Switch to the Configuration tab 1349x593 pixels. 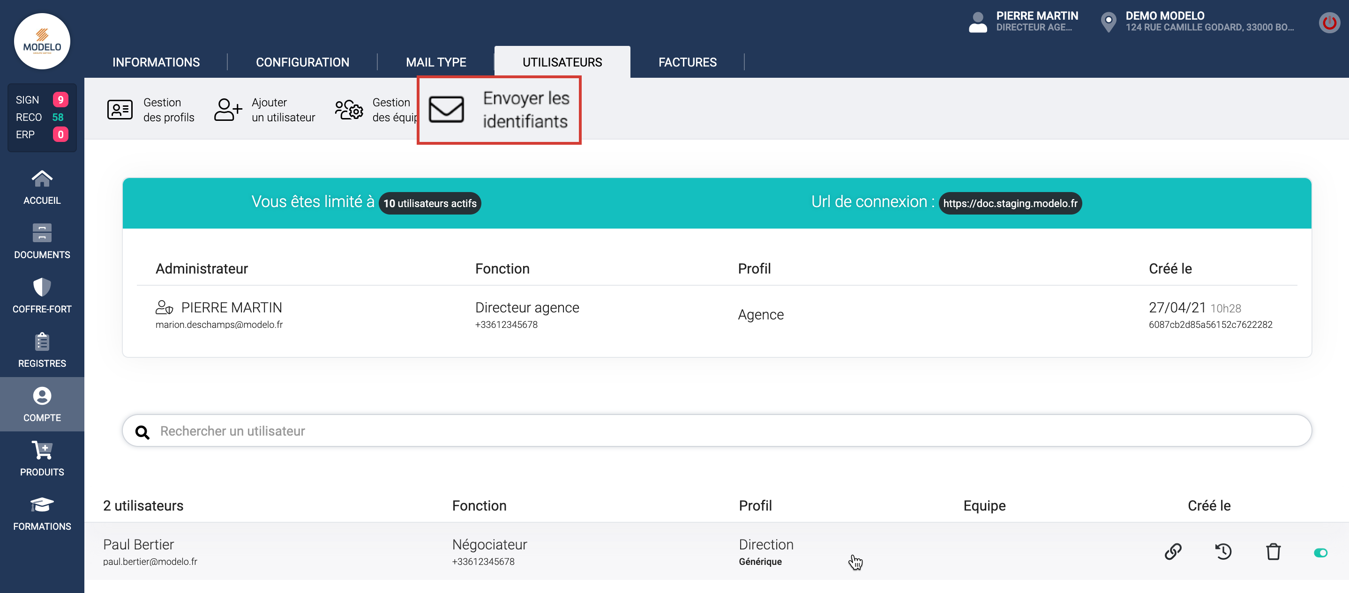click(302, 62)
